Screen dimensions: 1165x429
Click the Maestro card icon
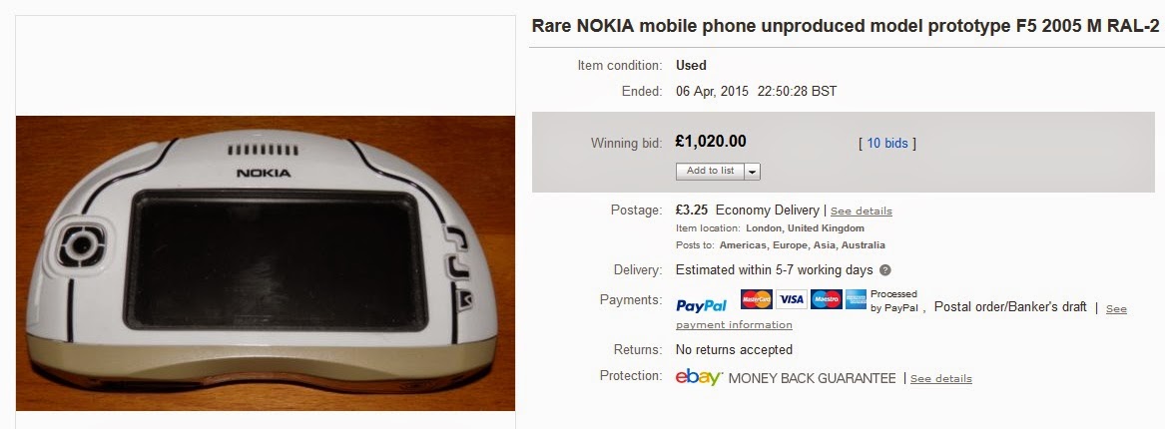click(x=825, y=299)
